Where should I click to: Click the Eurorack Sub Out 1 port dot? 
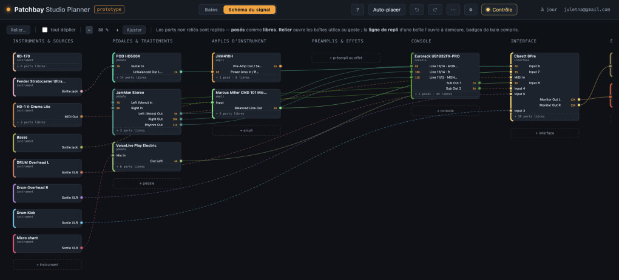click(479, 83)
